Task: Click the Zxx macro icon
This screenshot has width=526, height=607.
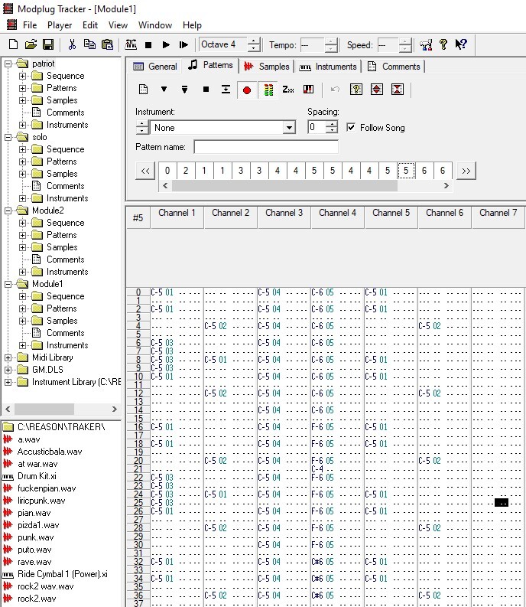Action: coord(288,90)
